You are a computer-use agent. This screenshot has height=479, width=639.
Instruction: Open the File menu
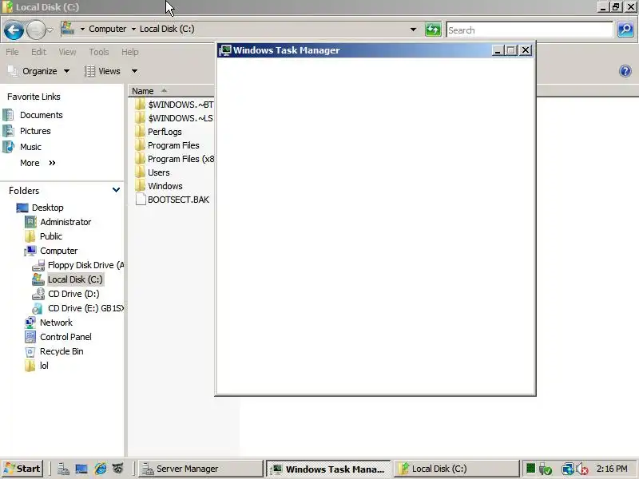click(12, 52)
